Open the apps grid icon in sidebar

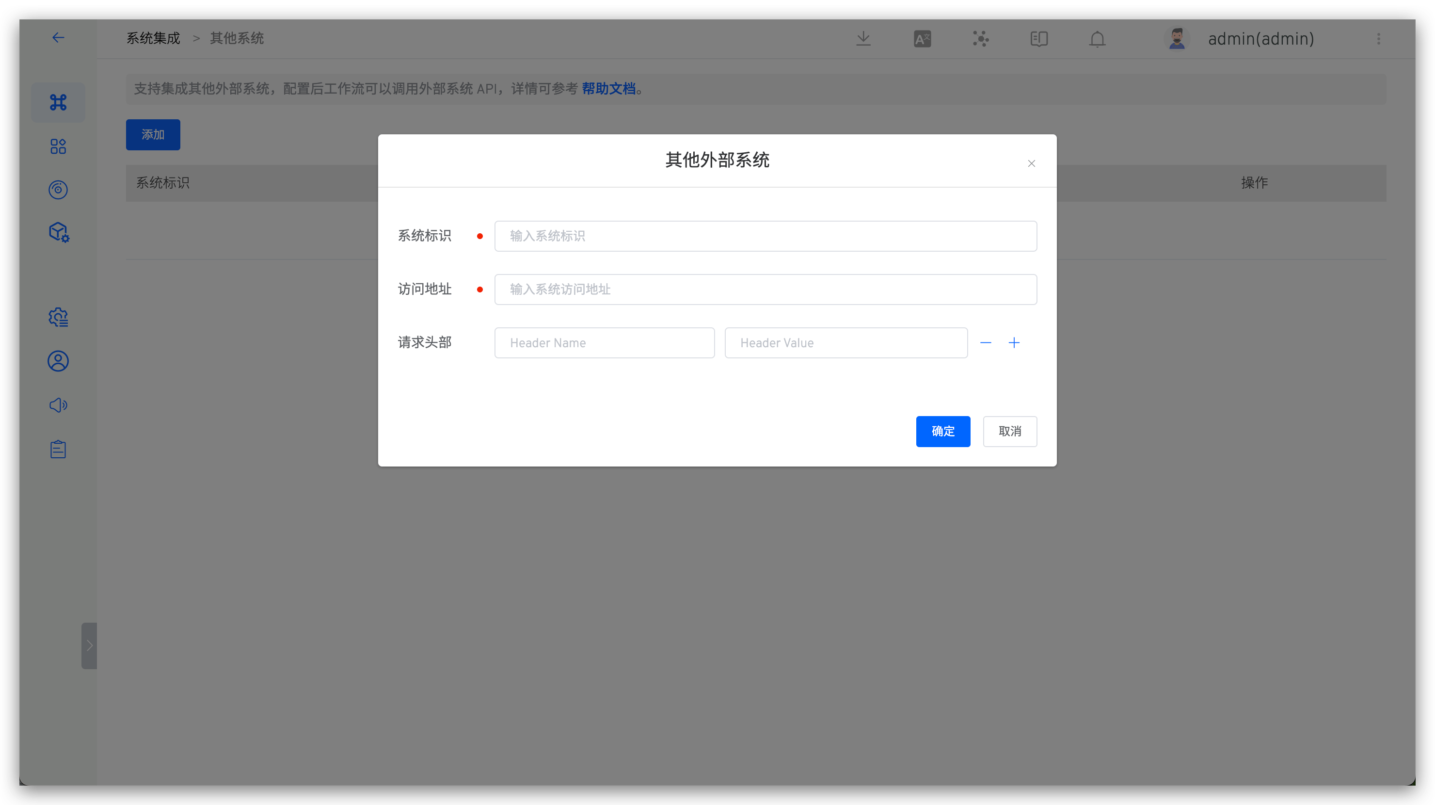pos(58,146)
